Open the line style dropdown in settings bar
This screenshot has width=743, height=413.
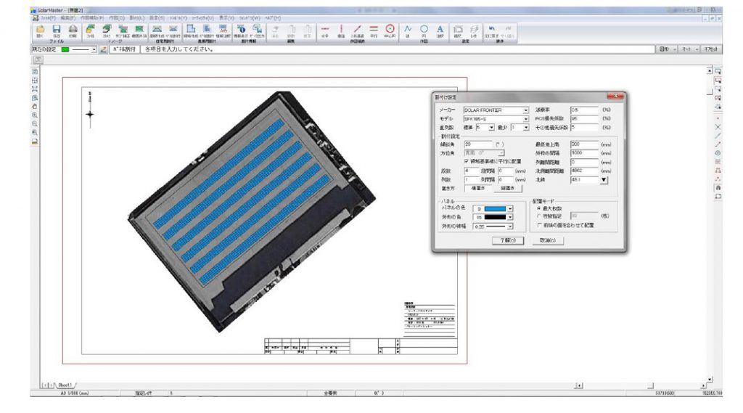coord(94,49)
